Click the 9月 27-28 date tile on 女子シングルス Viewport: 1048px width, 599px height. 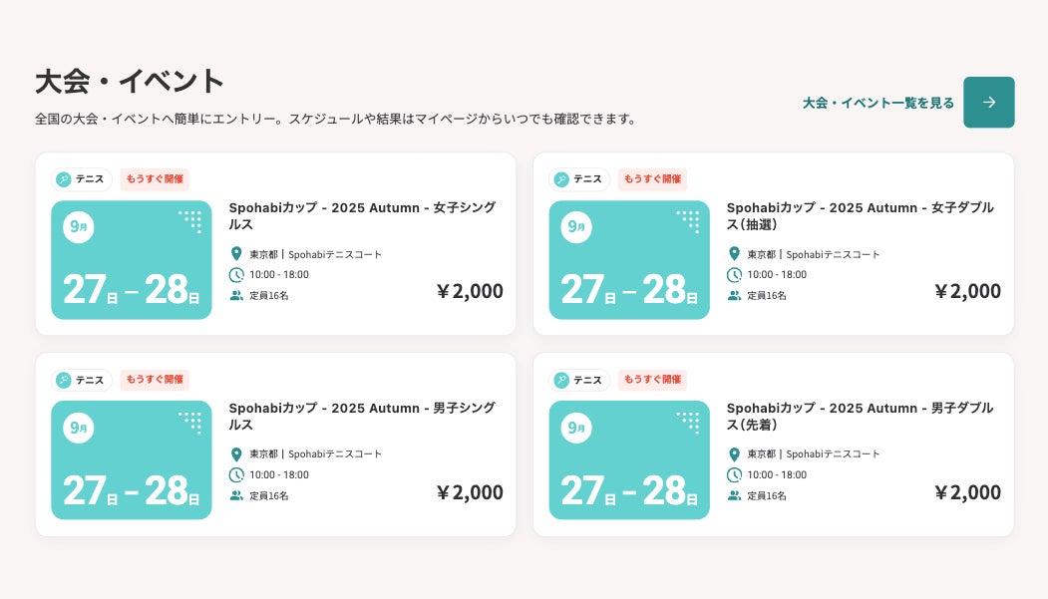pos(132,260)
